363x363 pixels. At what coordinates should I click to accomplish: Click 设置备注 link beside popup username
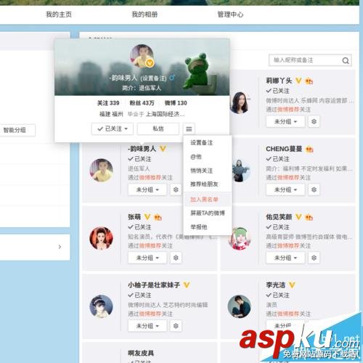click(154, 78)
